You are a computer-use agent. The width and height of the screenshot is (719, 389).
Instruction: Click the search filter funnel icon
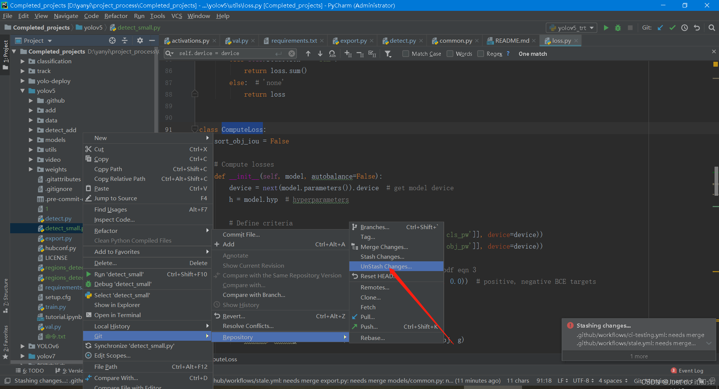(388, 54)
